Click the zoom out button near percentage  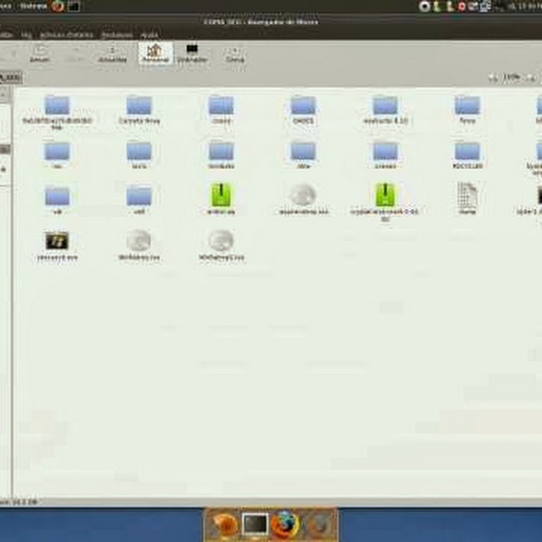pos(493,77)
